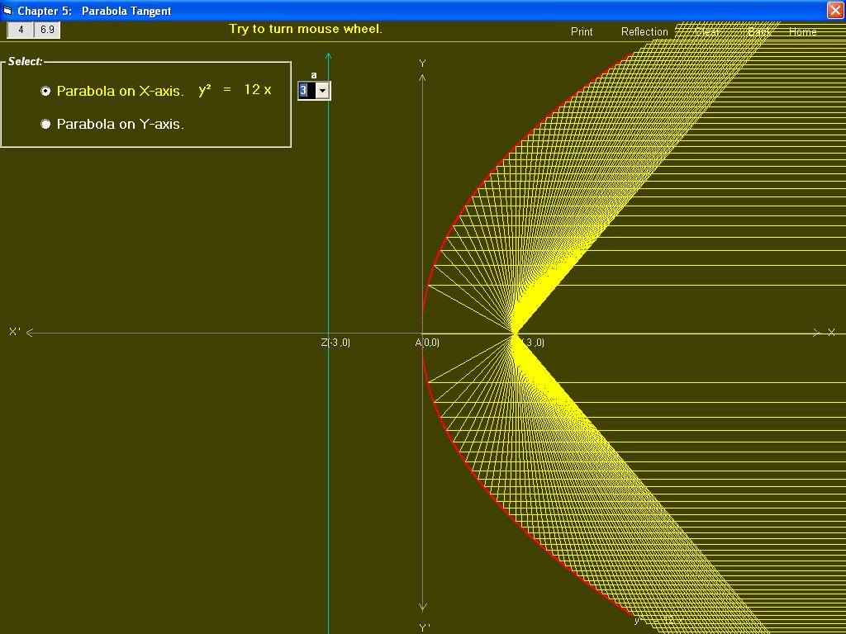Viewport: 846px width, 634px height.
Task: Click the Y' axis label at bottom
Action: [x=425, y=627]
